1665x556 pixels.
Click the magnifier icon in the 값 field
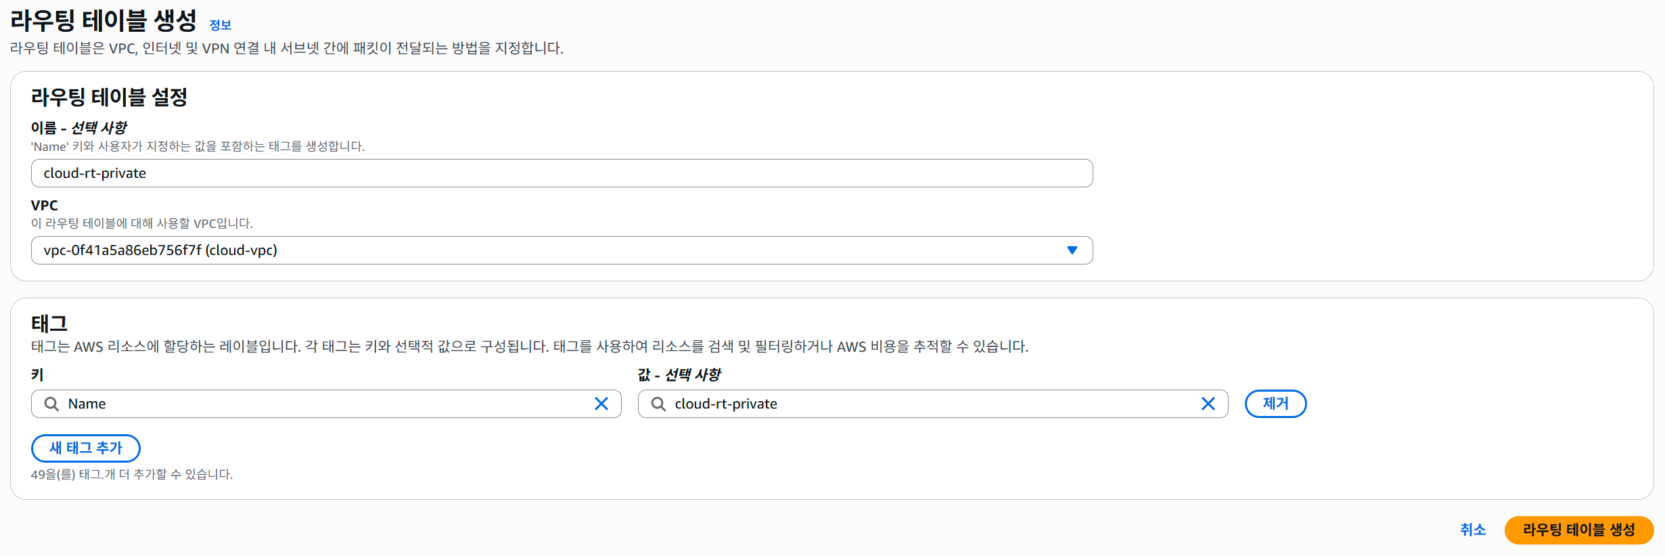658,404
